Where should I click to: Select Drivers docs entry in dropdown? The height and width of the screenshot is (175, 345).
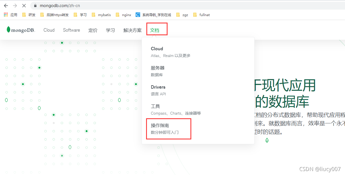tap(158, 90)
